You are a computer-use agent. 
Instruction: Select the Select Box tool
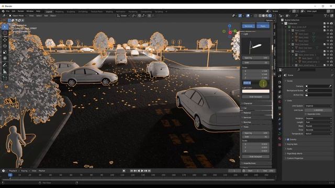pyautogui.click(x=5, y=27)
